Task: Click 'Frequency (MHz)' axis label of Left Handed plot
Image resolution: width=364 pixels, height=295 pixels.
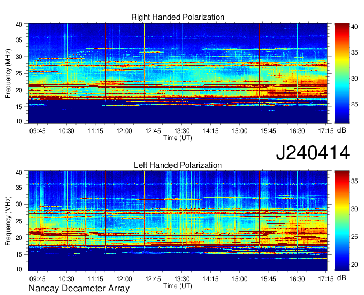Action: (9, 221)
